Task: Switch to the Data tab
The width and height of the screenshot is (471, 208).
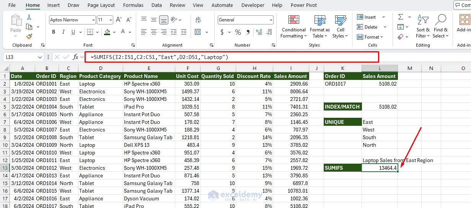Action: coord(156,5)
